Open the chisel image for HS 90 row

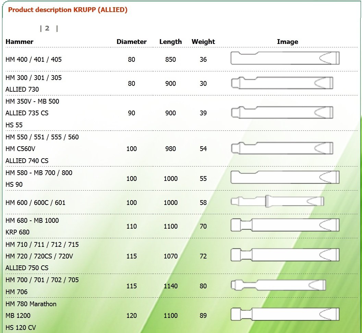(285, 177)
